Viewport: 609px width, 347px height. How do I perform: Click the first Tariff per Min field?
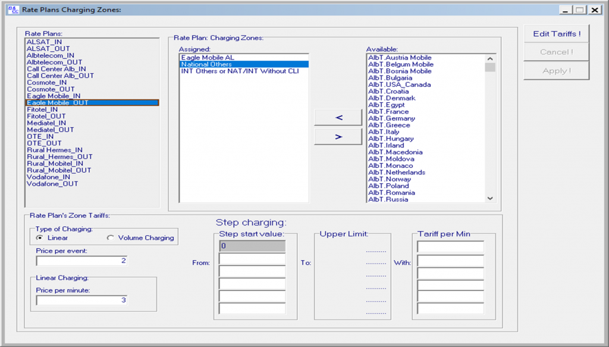tap(451, 247)
